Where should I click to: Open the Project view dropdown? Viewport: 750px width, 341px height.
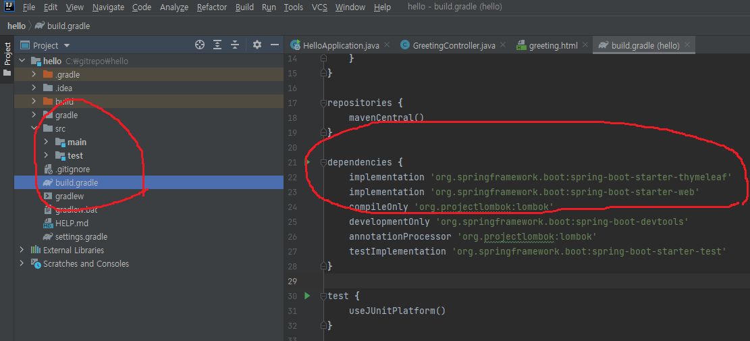[x=66, y=46]
